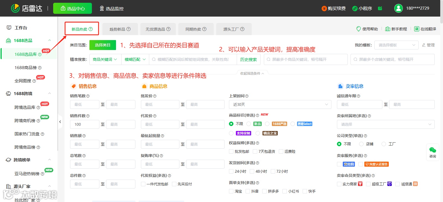Open 跨境选品库 sidebar link
Viewport: 443px width, 202px height.
[x=25, y=107]
